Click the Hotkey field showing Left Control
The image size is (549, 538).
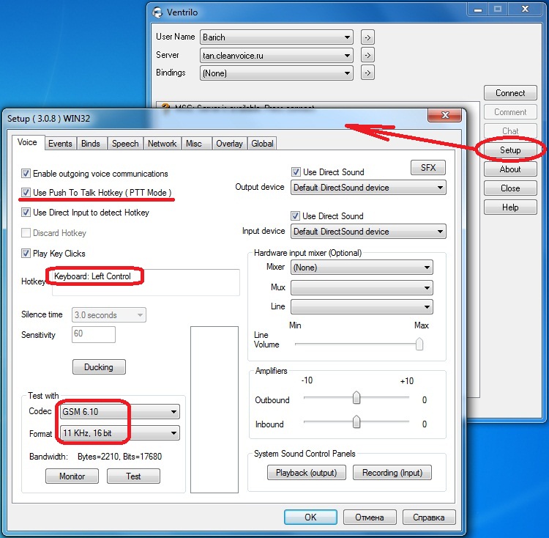146,282
